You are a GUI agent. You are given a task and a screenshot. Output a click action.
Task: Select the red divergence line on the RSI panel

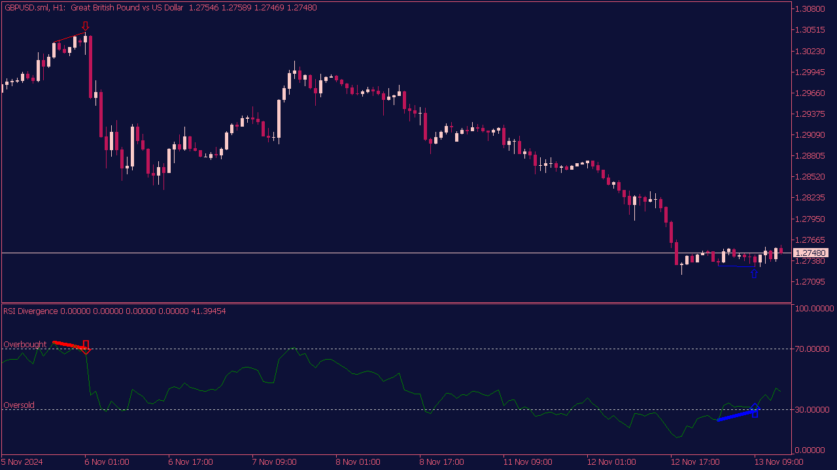tap(69, 345)
